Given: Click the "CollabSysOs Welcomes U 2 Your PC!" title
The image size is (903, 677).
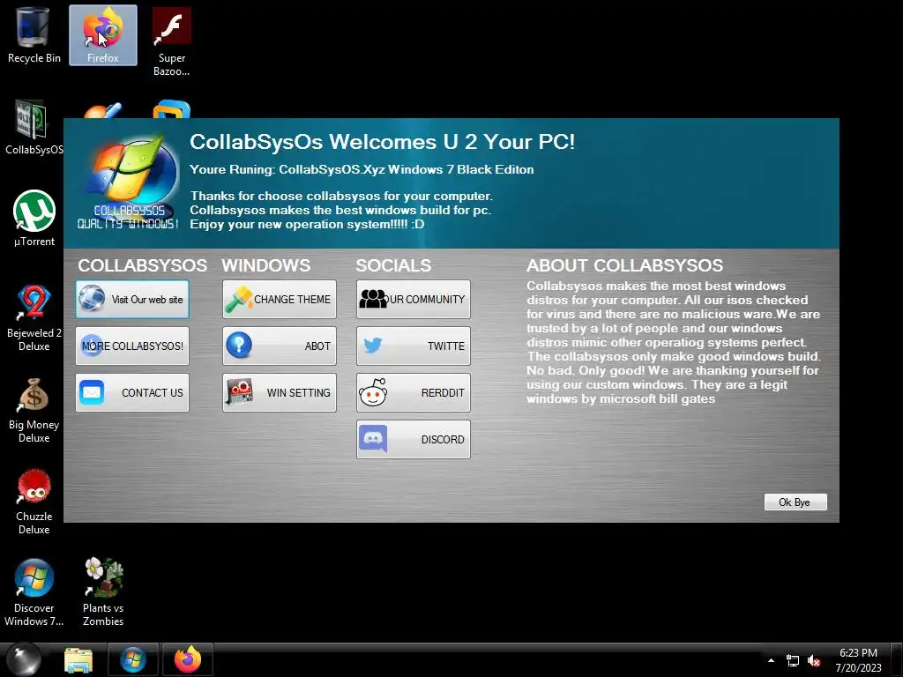Looking at the screenshot, I should pyautogui.click(x=383, y=142).
